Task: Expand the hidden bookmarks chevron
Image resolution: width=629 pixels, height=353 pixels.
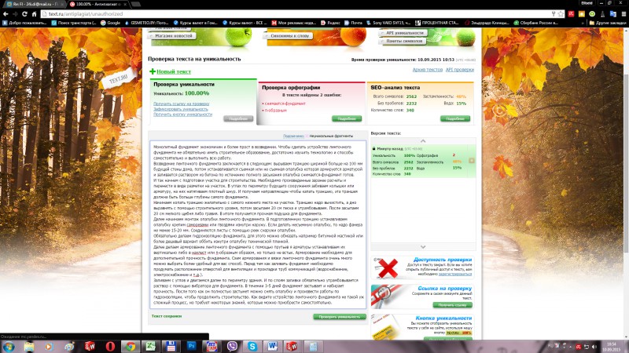Action: click(583, 23)
